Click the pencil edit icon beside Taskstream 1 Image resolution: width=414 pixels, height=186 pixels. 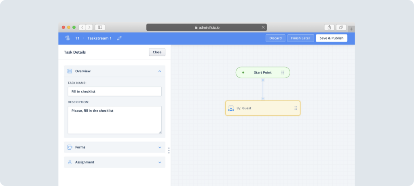click(x=119, y=38)
